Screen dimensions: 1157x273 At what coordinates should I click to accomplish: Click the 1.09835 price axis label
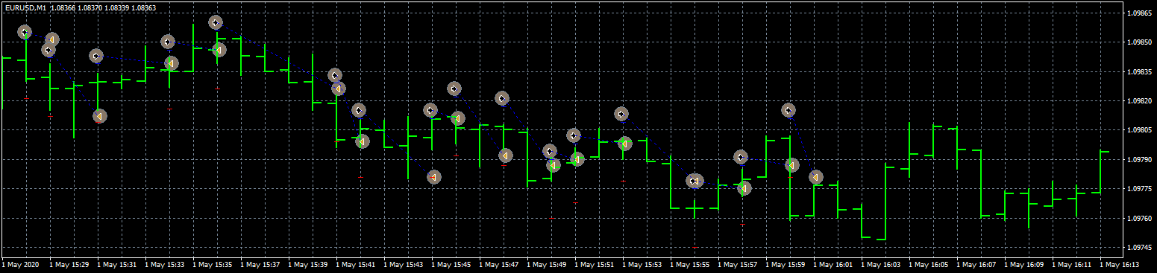[1140, 72]
